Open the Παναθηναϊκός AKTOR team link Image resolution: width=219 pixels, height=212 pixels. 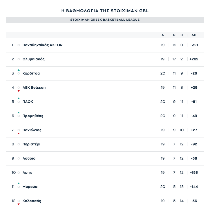coord(42,45)
